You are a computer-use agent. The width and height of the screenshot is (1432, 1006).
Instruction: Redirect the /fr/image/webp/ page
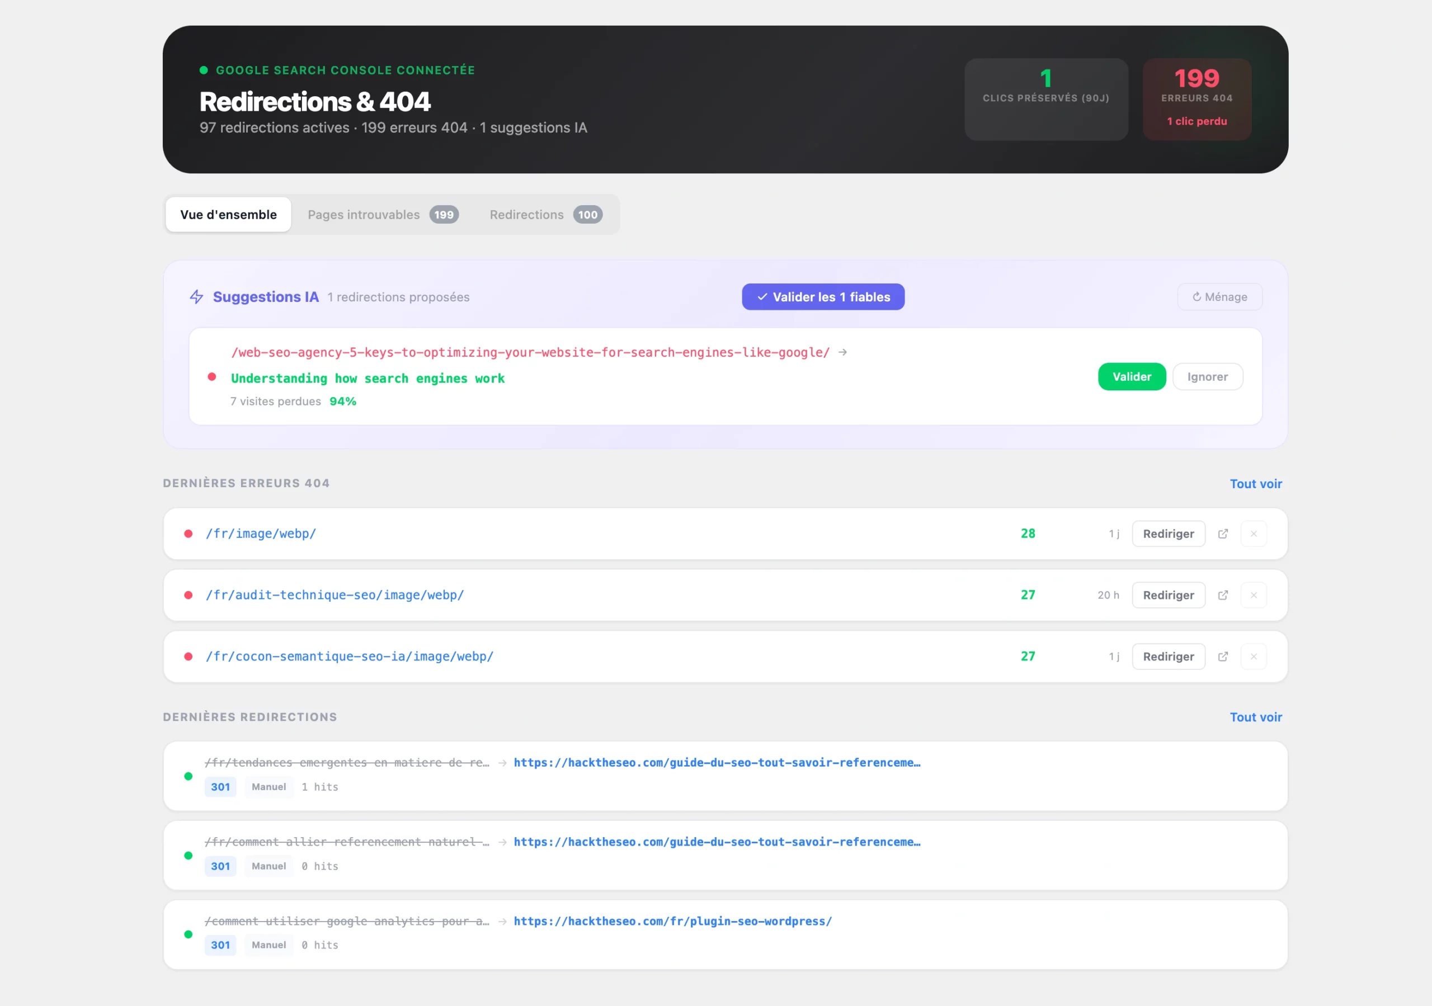1168,534
